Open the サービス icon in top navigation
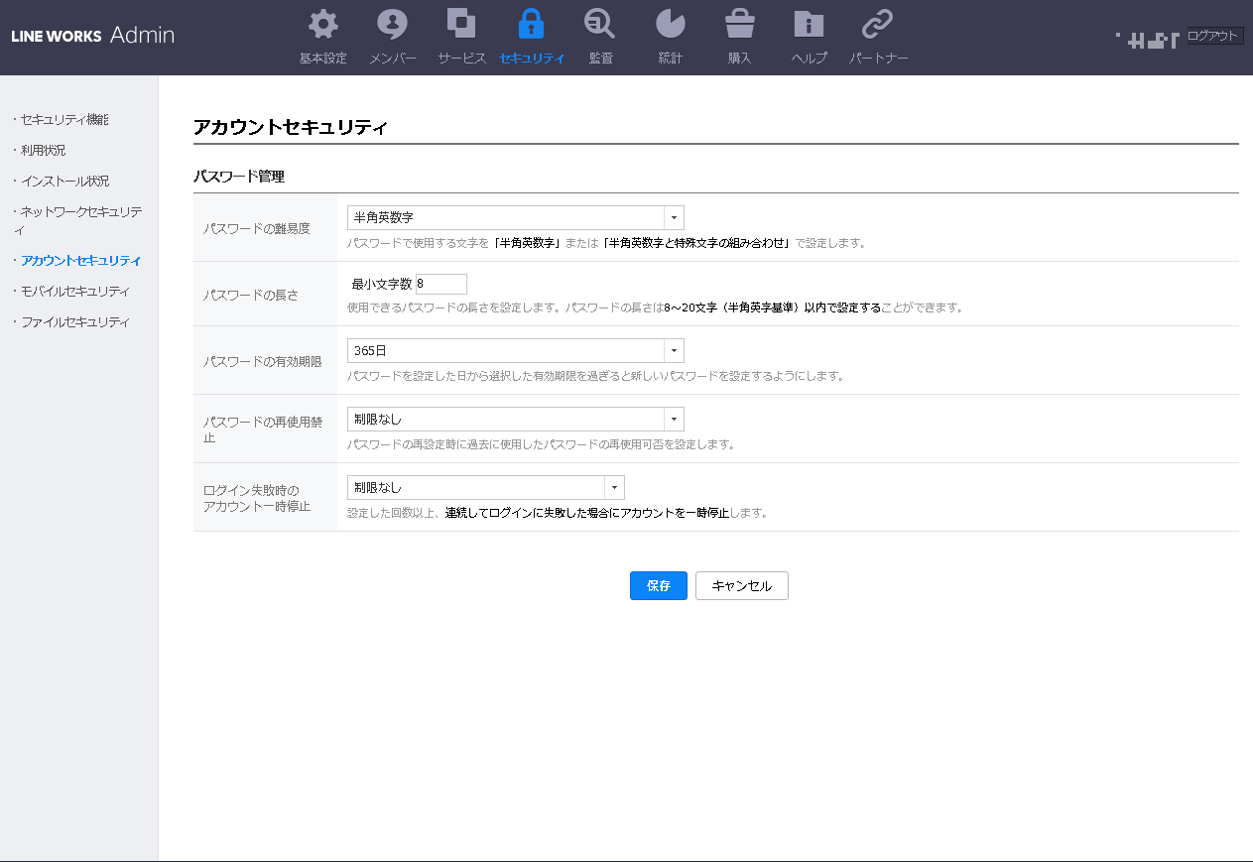 [x=461, y=25]
